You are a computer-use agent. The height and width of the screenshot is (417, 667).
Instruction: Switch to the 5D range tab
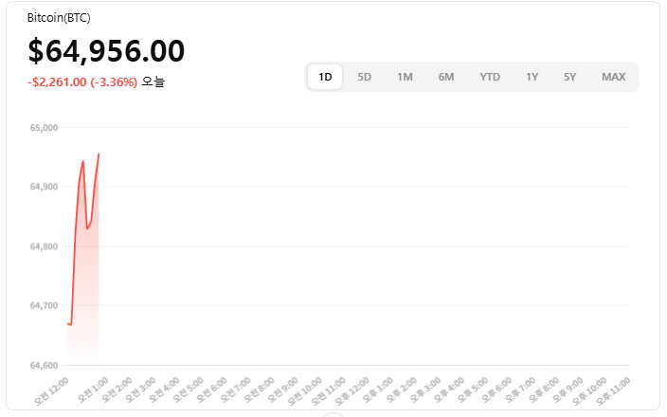click(365, 77)
